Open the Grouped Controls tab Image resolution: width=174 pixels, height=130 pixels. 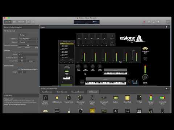click(x=78, y=92)
